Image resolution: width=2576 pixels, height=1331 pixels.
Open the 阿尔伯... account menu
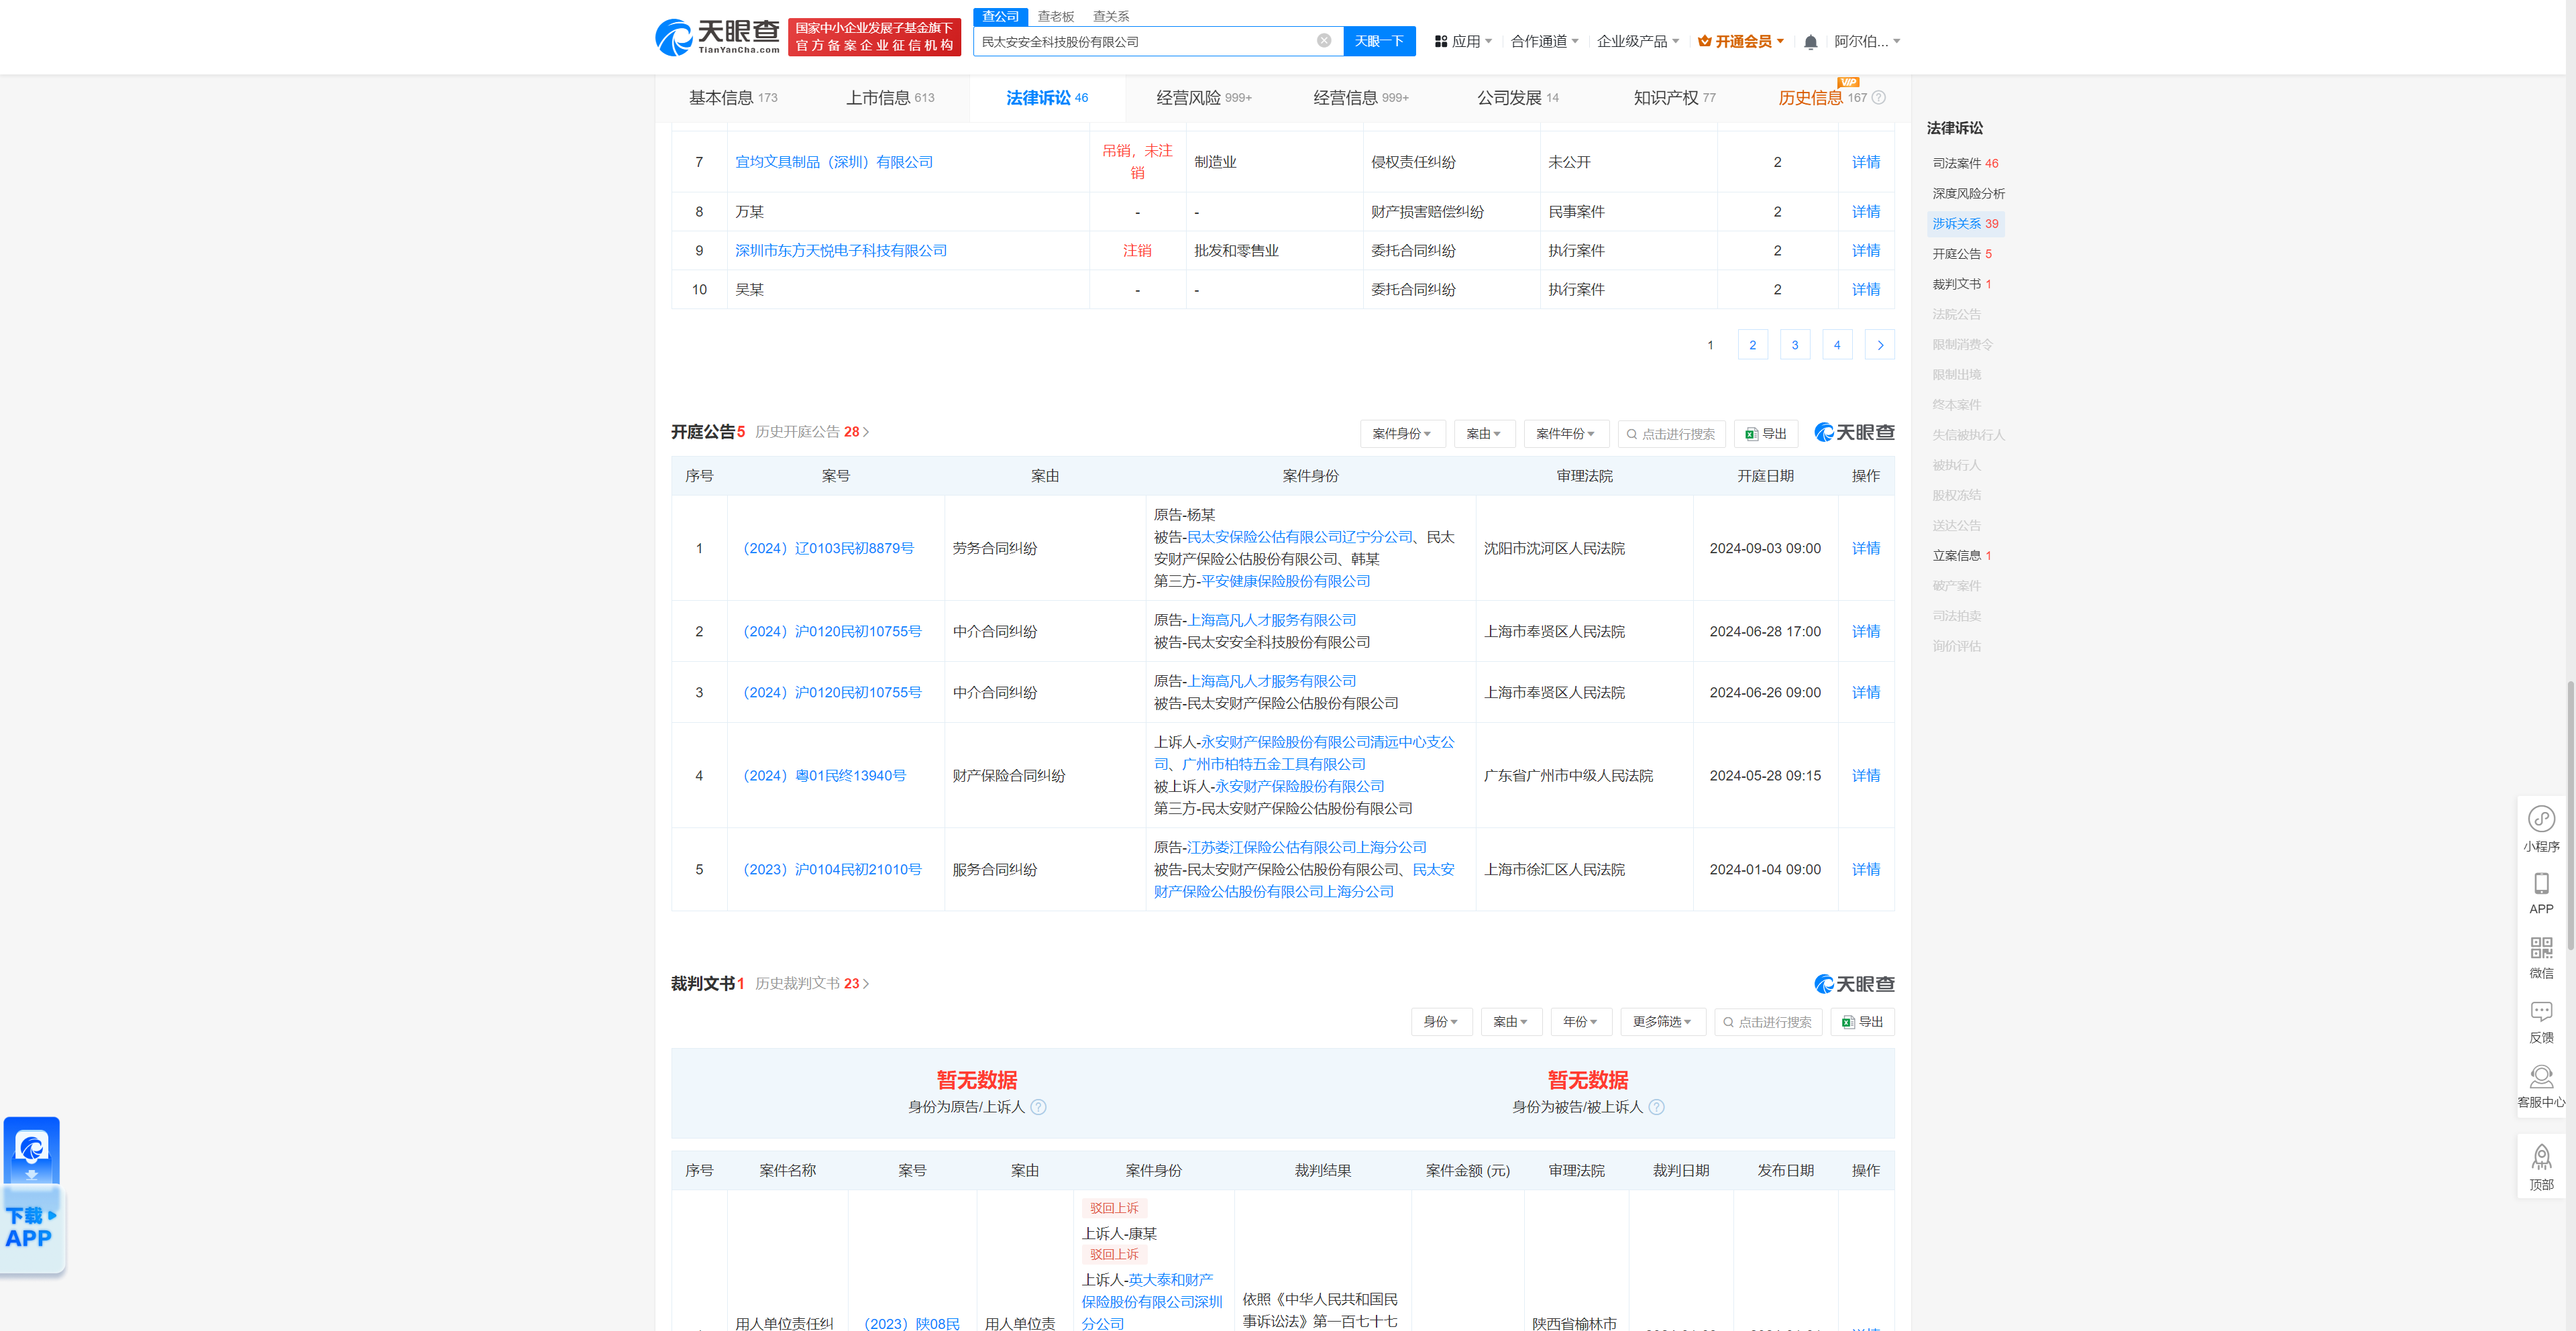(x=1867, y=42)
